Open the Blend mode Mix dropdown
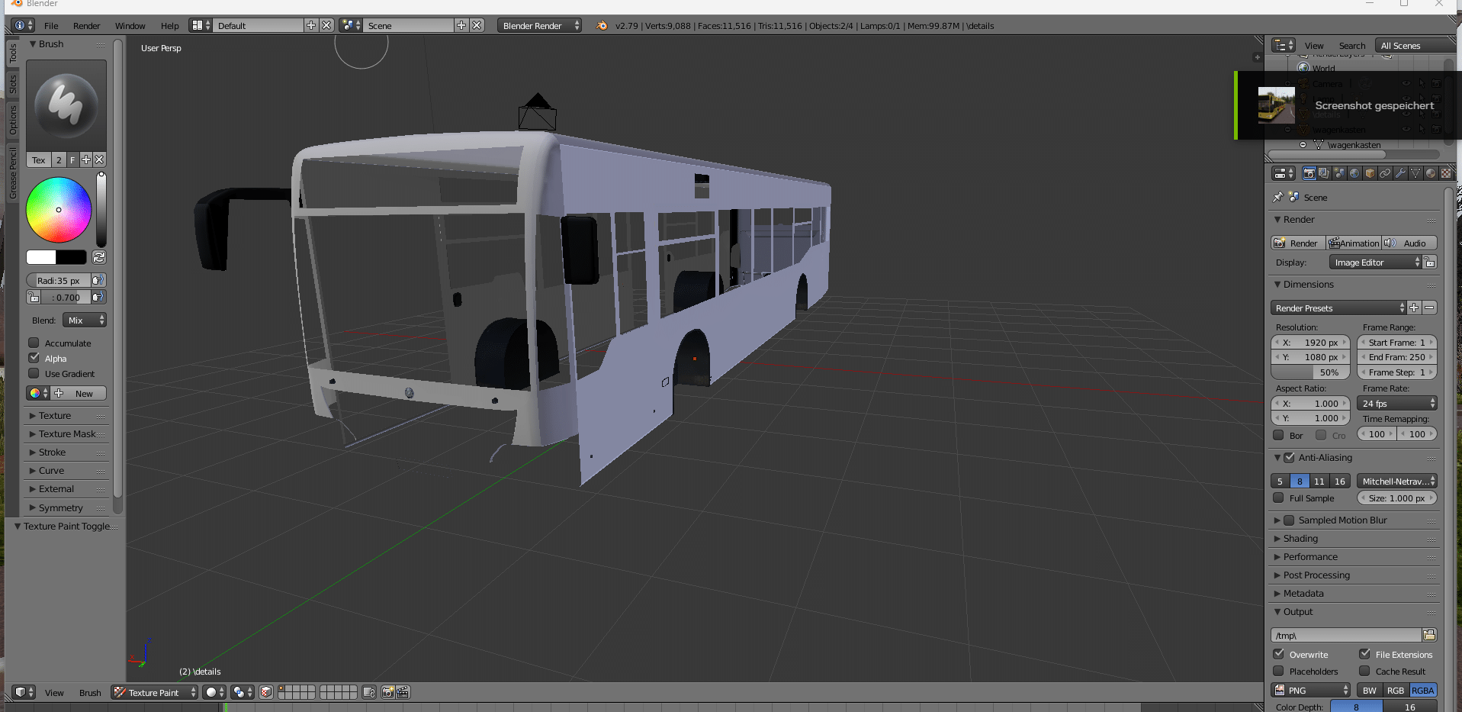This screenshot has height=712, width=1462. click(85, 321)
